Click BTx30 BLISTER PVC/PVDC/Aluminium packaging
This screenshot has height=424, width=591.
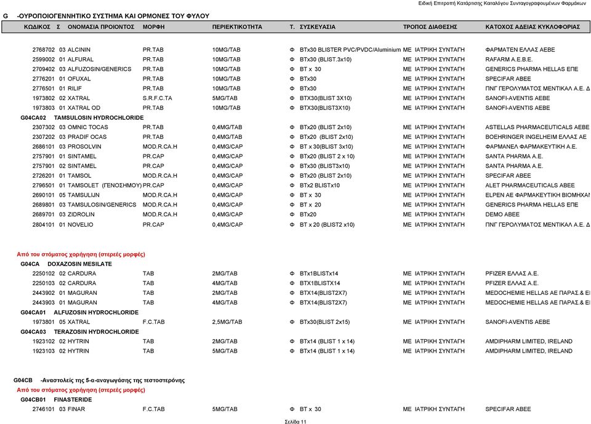click(x=350, y=50)
